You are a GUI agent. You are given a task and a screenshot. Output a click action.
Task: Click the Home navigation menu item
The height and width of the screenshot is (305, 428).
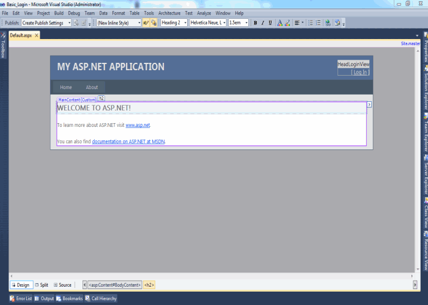66,87
